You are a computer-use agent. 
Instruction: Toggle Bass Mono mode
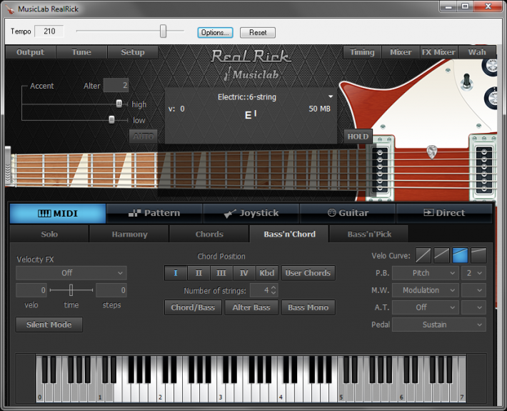(x=308, y=307)
